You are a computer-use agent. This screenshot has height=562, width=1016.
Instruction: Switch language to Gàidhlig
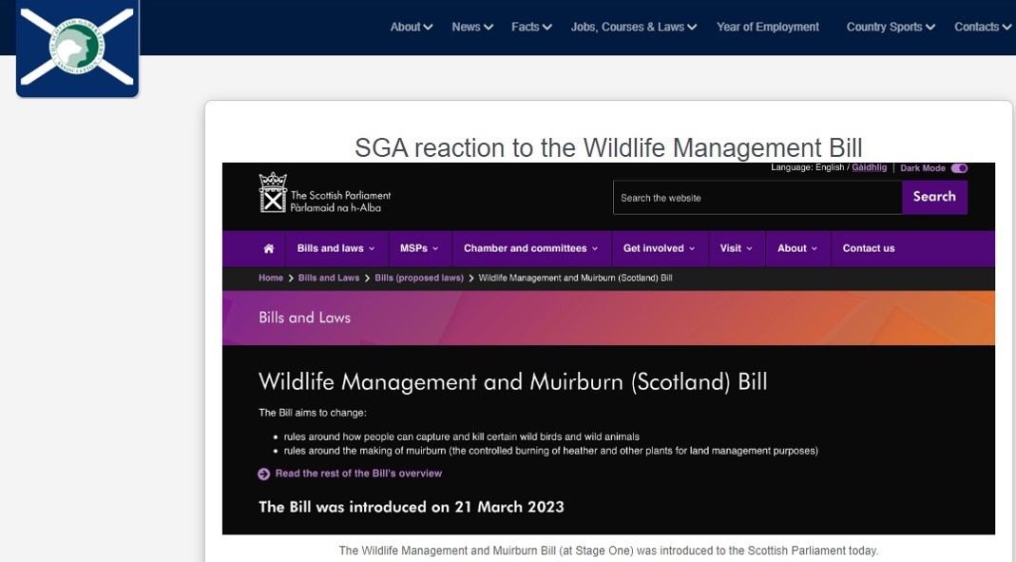pos(869,168)
